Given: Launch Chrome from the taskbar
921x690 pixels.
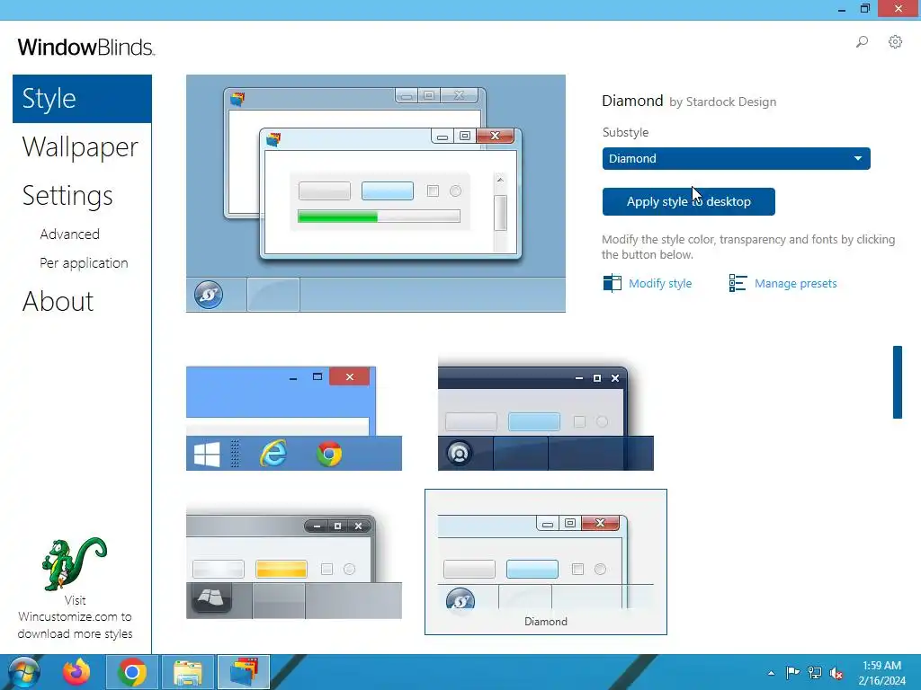Looking at the screenshot, I should [x=131, y=672].
